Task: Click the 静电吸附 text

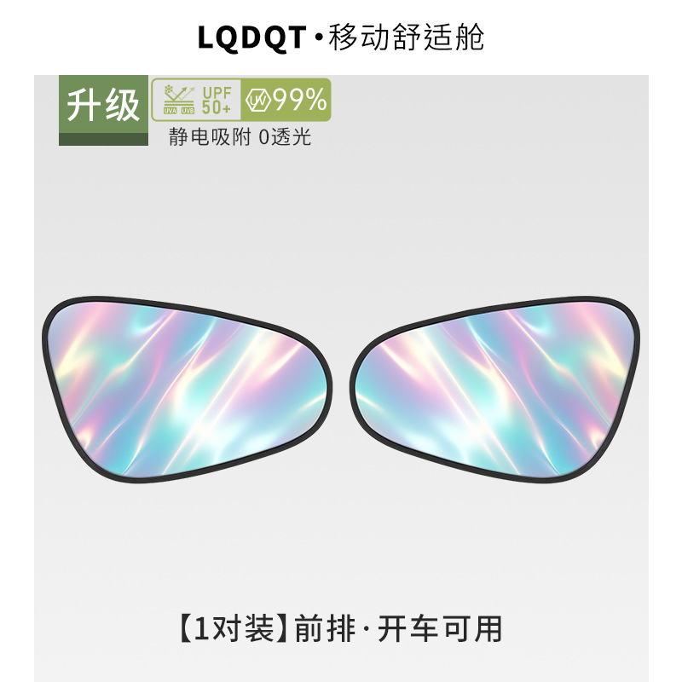Action: 210,137
